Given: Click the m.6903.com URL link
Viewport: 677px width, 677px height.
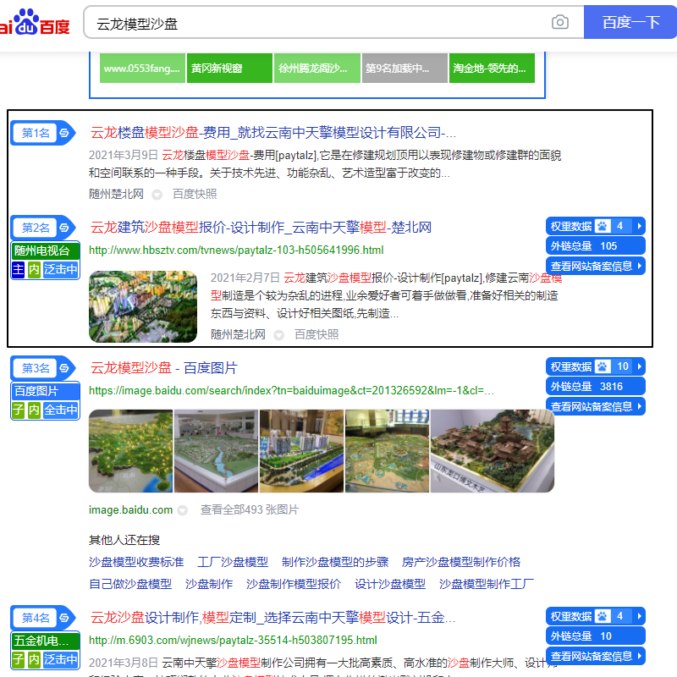Looking at the screenshot, I should [x=233, y=640].
